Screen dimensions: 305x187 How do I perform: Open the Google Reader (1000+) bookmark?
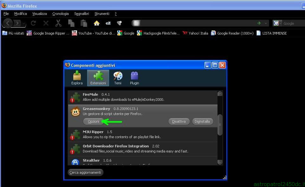[x=232, y=33]
